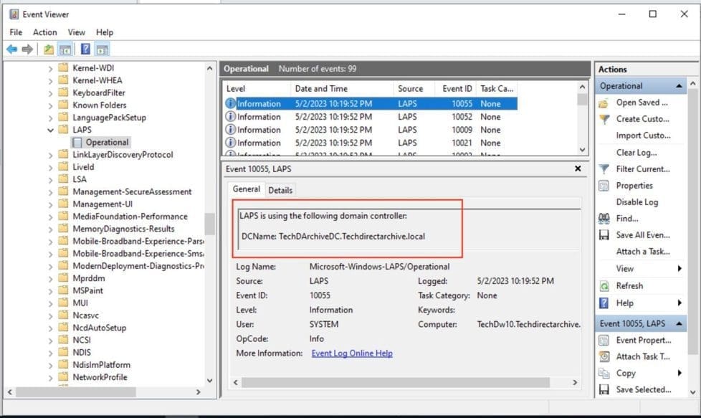Click the Find binoculars icon

click(x=604, y=219)
